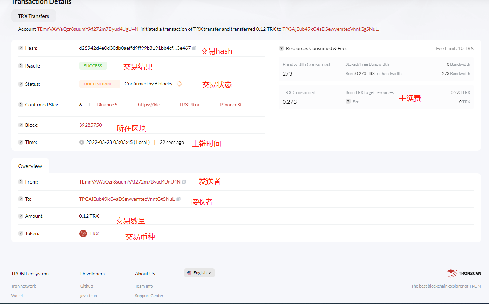Click the SUCCESS result badge

coord(93,66)
